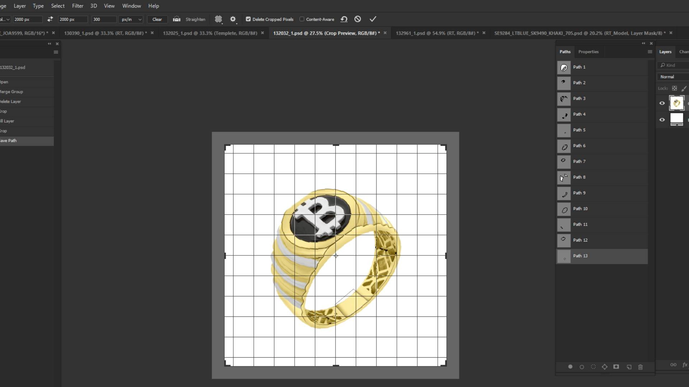Open the View menu
The width and height of the screenshot is (689, 387).
(109, 6)
